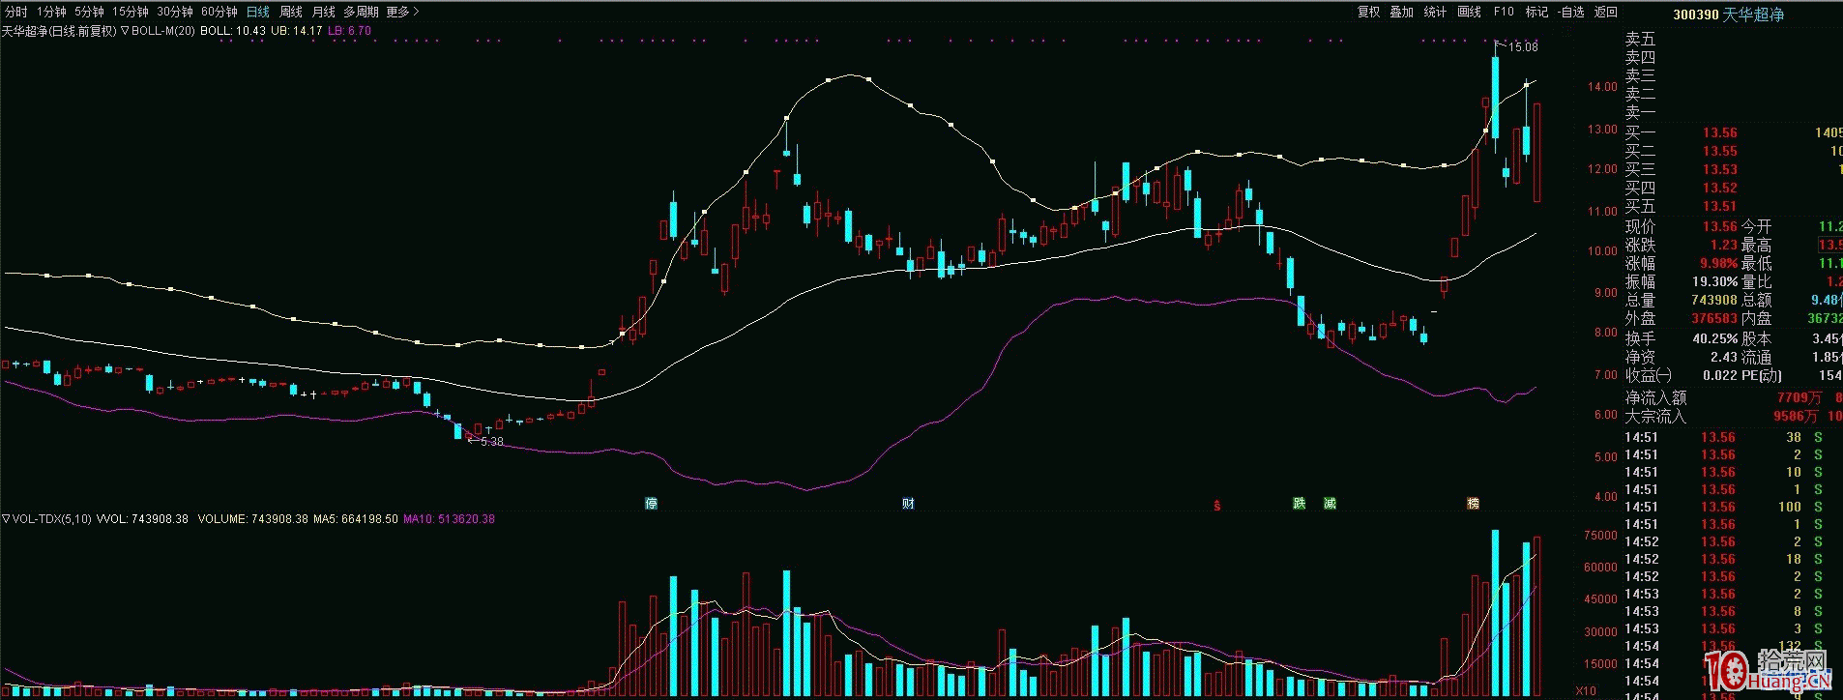The image size is (1843, 700).
Task: Click the 净资 label
Action: [1640, 357]
